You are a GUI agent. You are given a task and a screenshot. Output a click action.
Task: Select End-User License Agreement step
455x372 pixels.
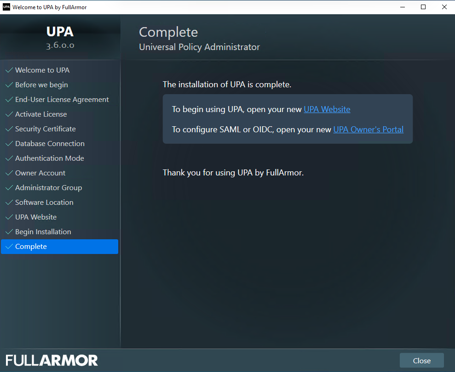(x=62, y=100)
